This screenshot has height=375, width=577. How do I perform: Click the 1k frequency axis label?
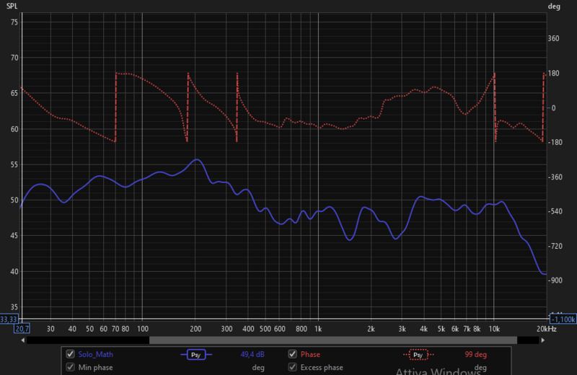click(318, 329)
